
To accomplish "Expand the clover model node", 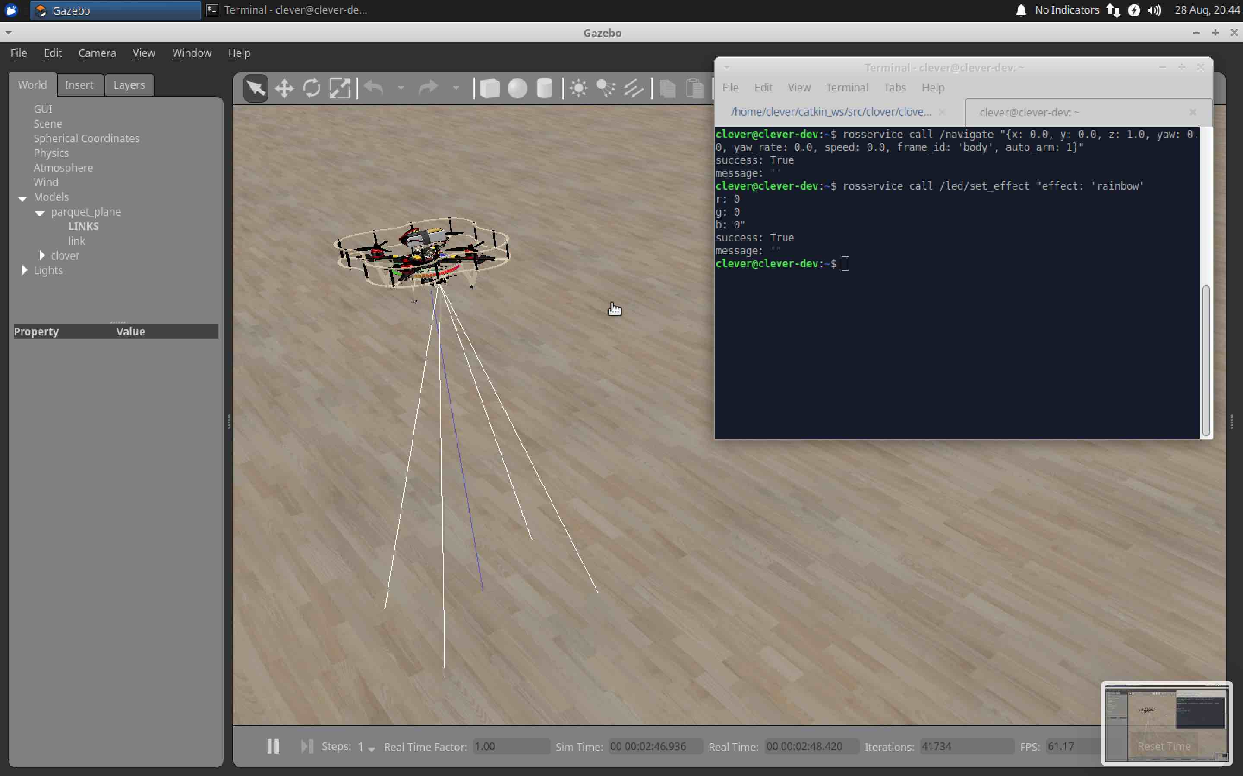I will pos(42,256).
